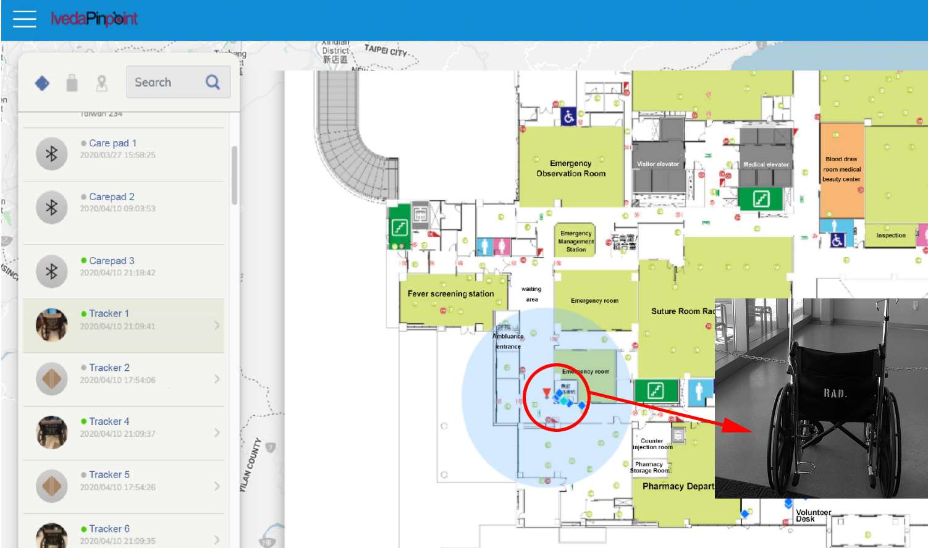Click the Fever screening station area
Screen dimensions: 928x548
pos(453,299)
